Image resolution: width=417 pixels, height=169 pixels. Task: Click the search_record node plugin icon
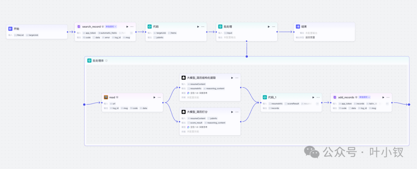pos(79,27)
